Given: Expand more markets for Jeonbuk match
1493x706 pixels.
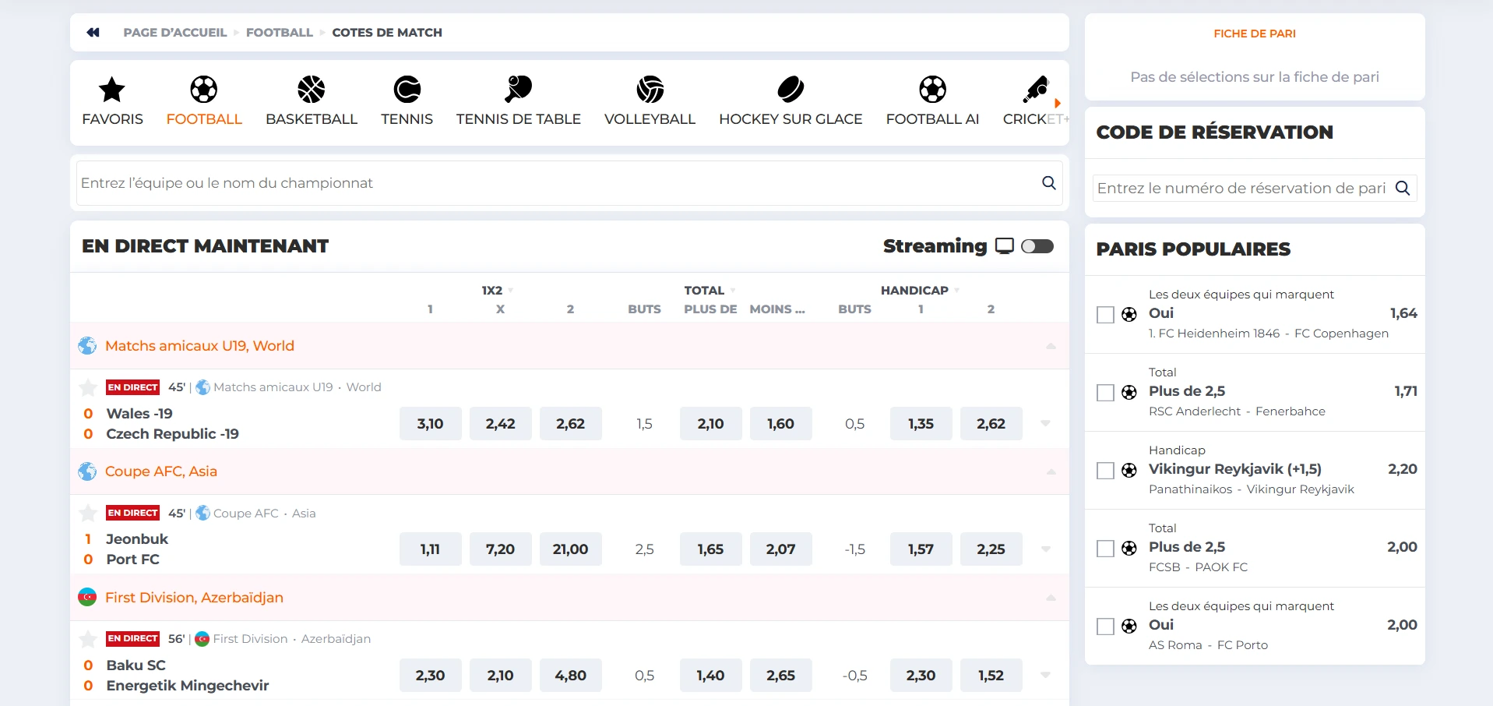Looking at the screenshot, I should tap(1045, 549).
